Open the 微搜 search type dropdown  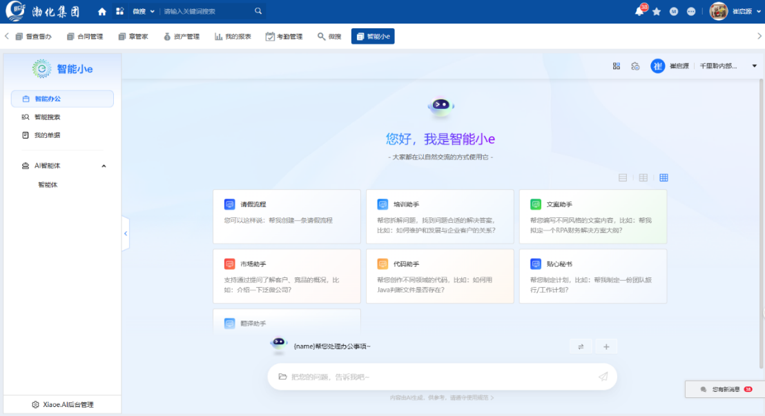coord(144,12)
